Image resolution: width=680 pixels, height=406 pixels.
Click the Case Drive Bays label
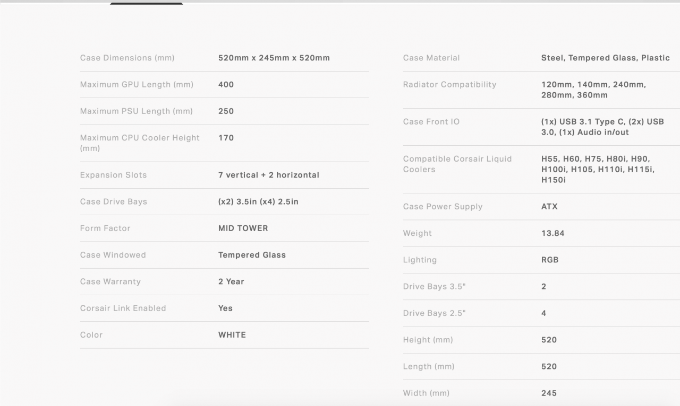[113, 201]
